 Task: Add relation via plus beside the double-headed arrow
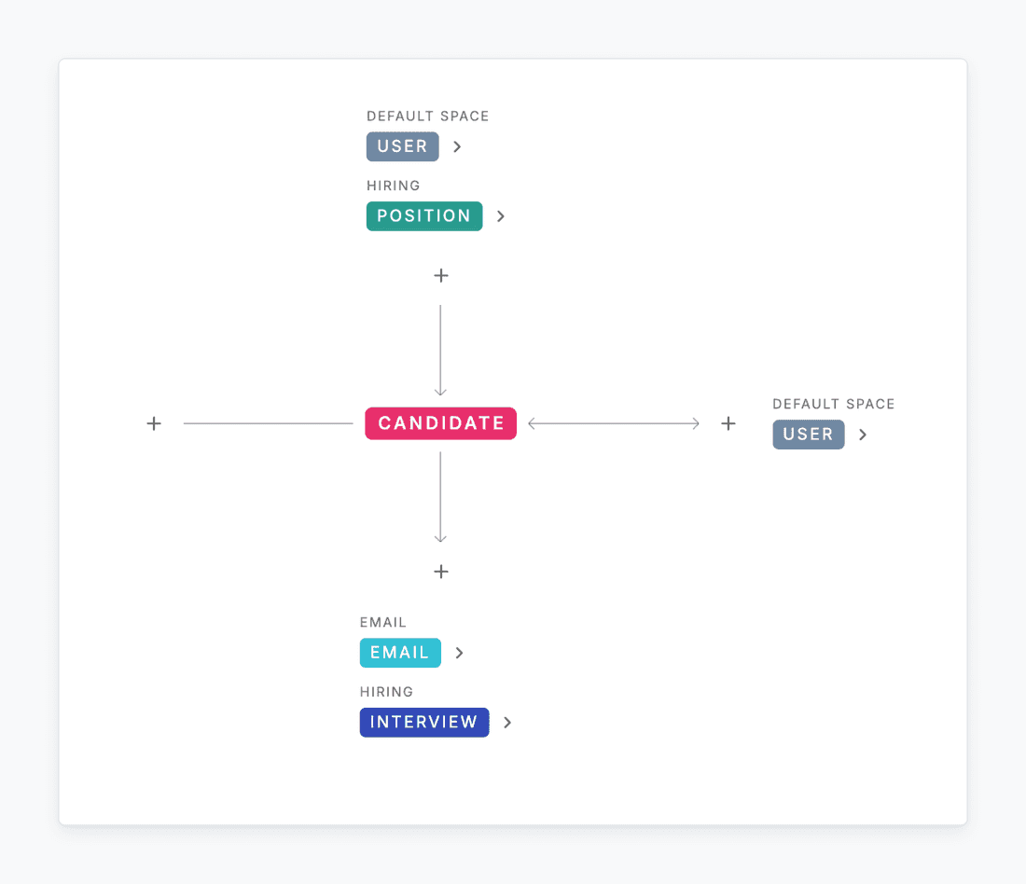728,423
